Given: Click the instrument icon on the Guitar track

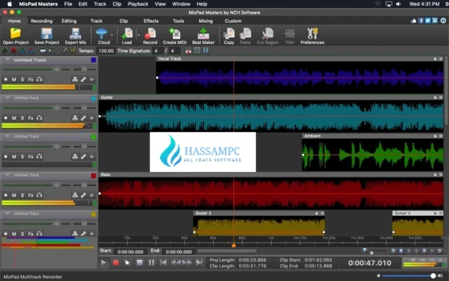Looking at the screenshot, I should [x=75, y=118].
